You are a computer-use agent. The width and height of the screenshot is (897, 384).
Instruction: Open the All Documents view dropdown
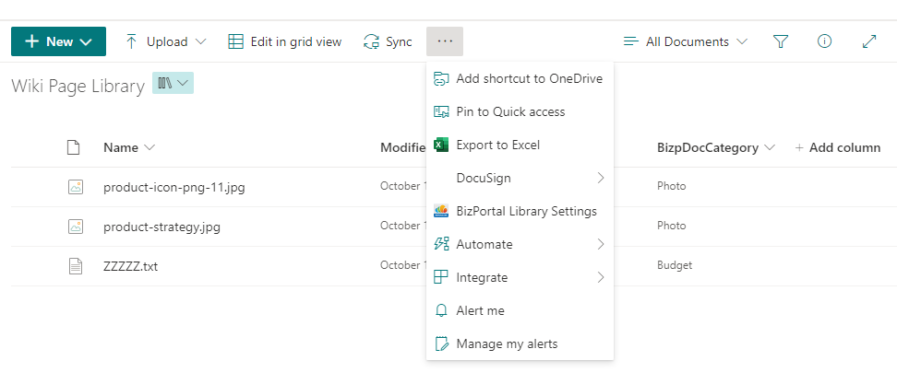[x=686, y=41]
